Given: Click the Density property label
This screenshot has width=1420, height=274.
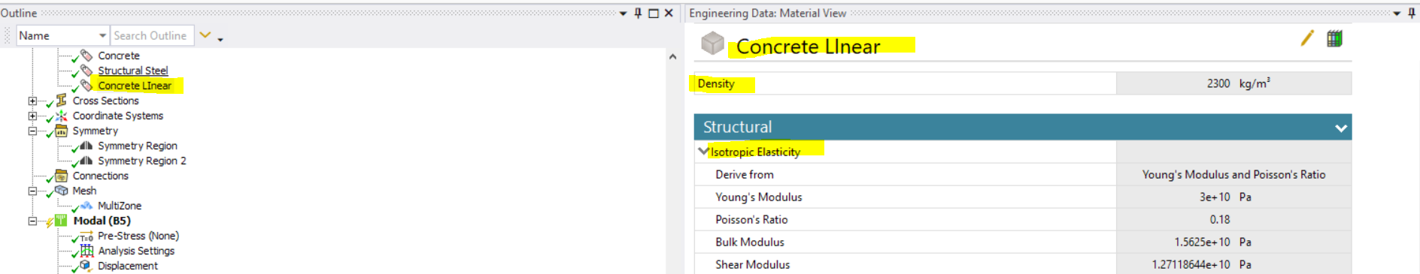Looking at the screenshot, I should tap(716, 83).
